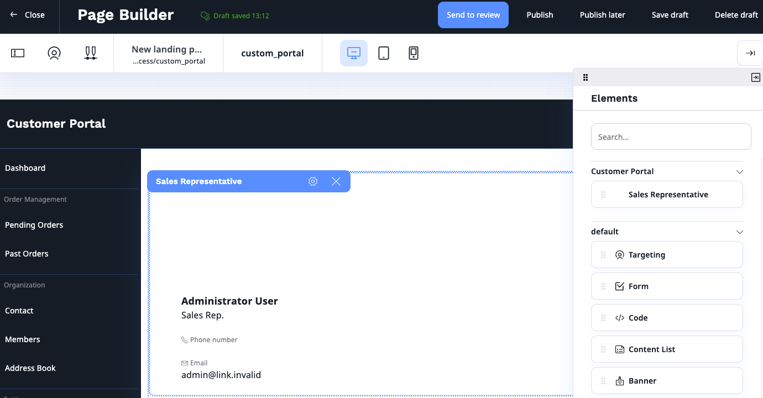The image size is (763, 398).
Task: Click the Banner element icon
Action: point(619,380)
